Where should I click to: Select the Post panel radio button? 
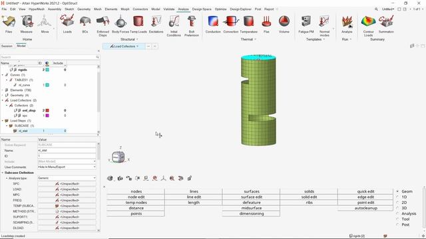[x=397, y=224]
